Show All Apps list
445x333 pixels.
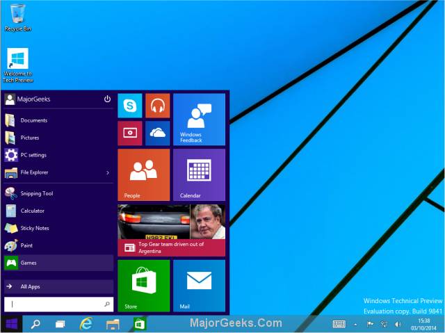point(58,286)
